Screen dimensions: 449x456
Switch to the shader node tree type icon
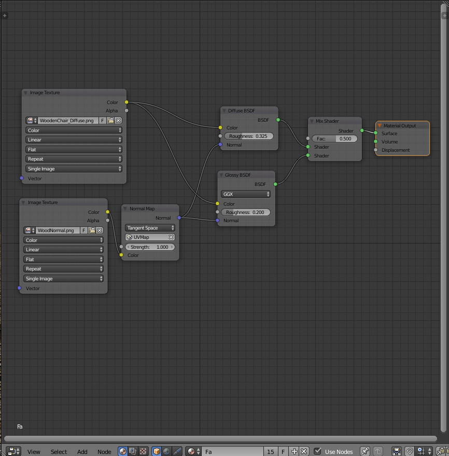[x=123, y=451]
